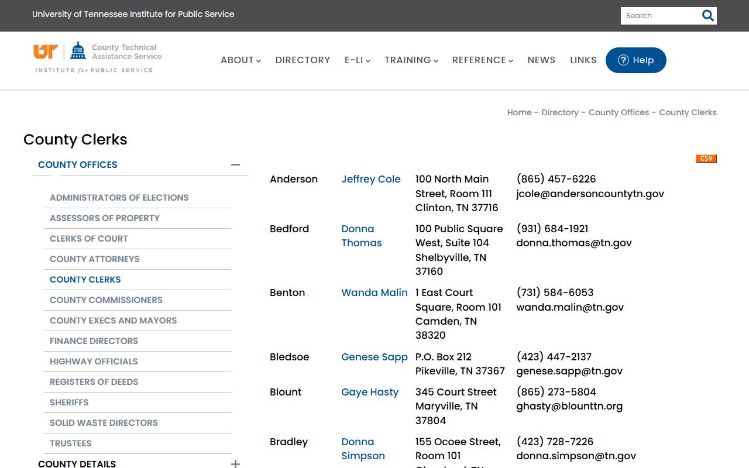Open Sheriffs sidebar item
Image resolution: width=749 pixels, height=468 pixels.
(69, 402)
